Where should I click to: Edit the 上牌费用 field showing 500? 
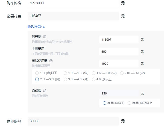click(x=119, y=52)
